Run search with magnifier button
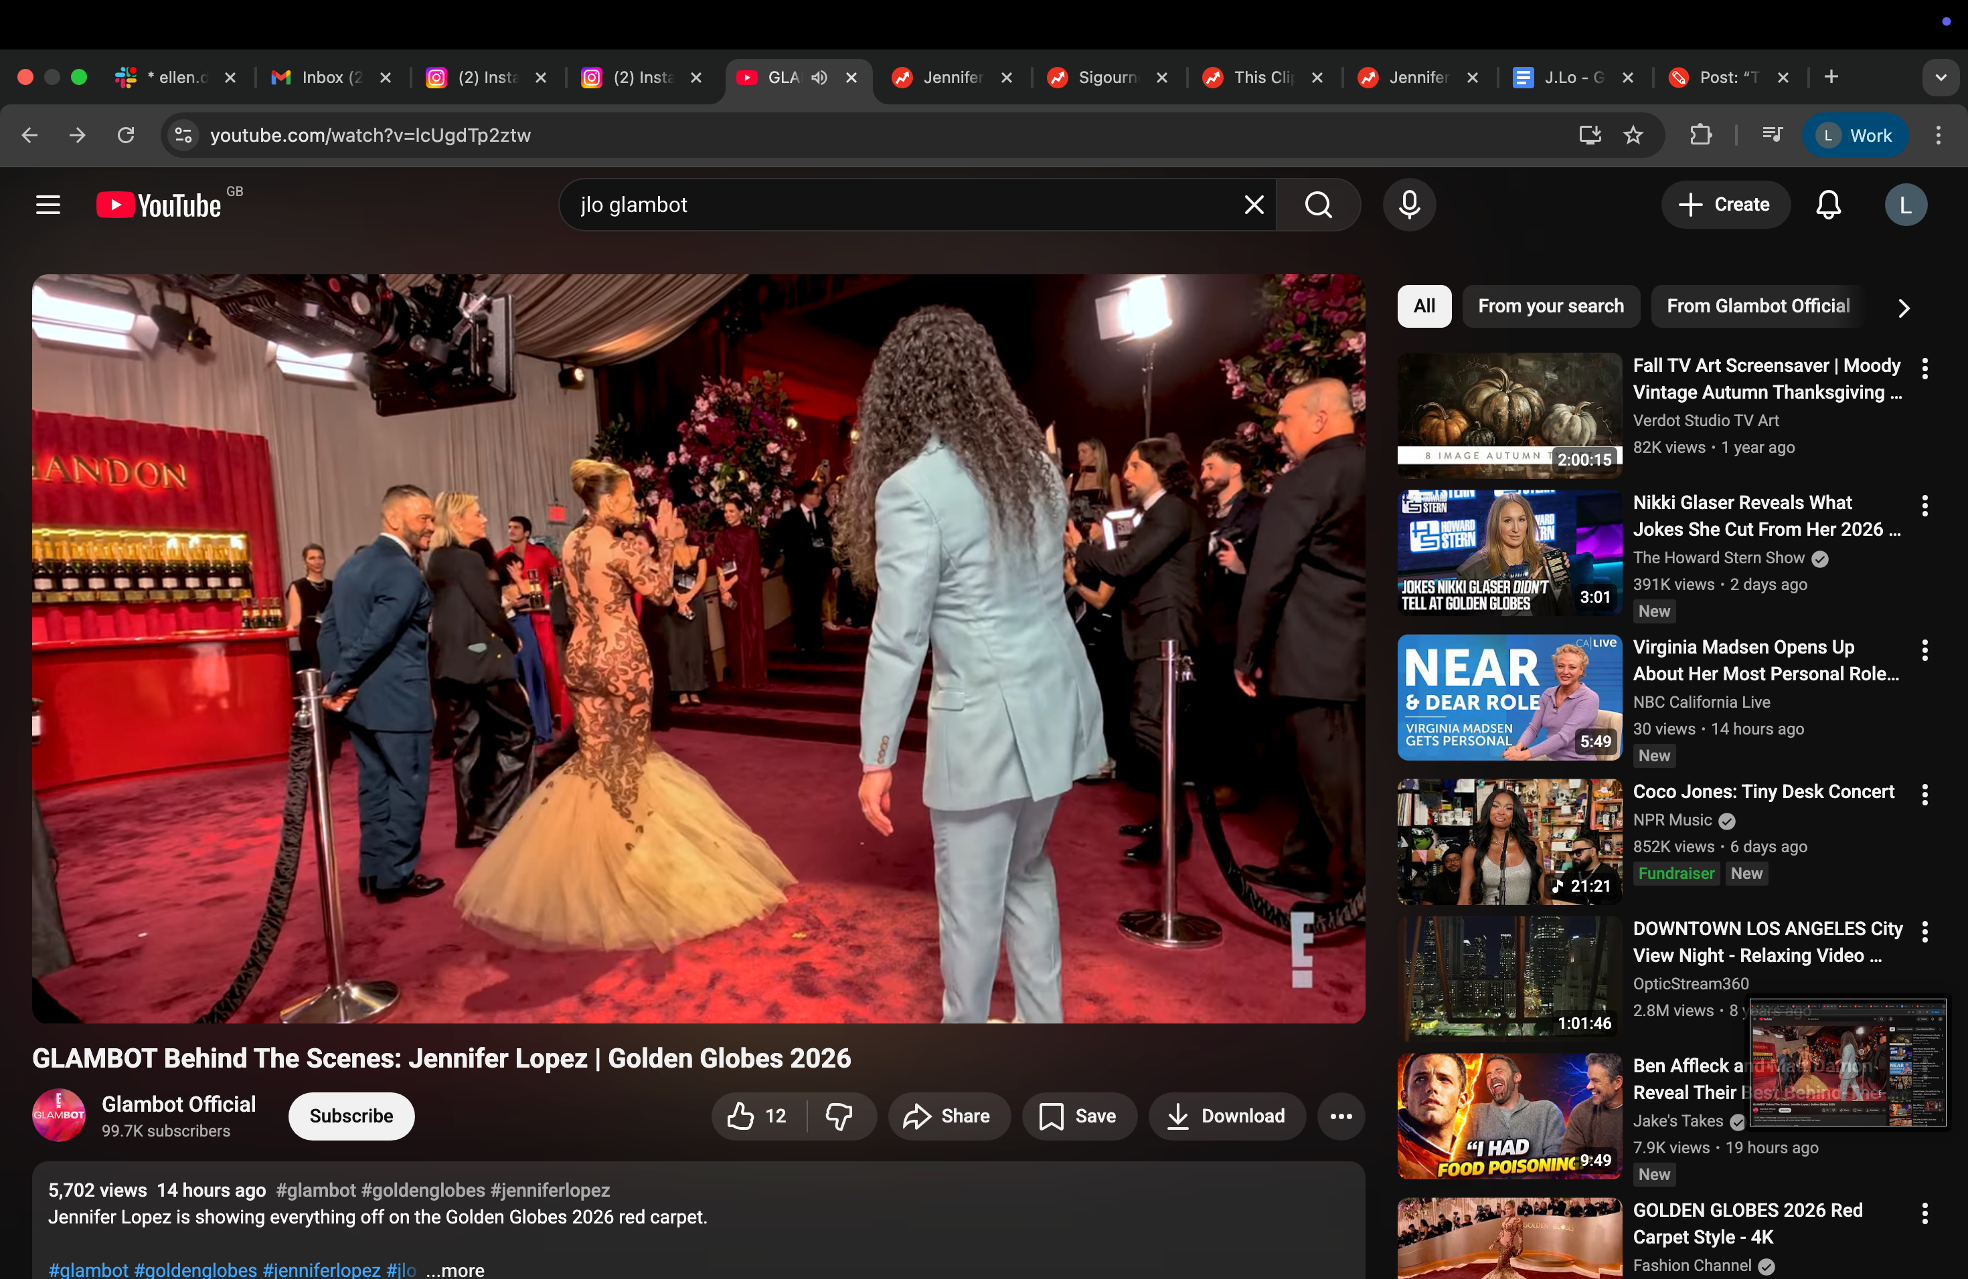 tap(1318, 205)
